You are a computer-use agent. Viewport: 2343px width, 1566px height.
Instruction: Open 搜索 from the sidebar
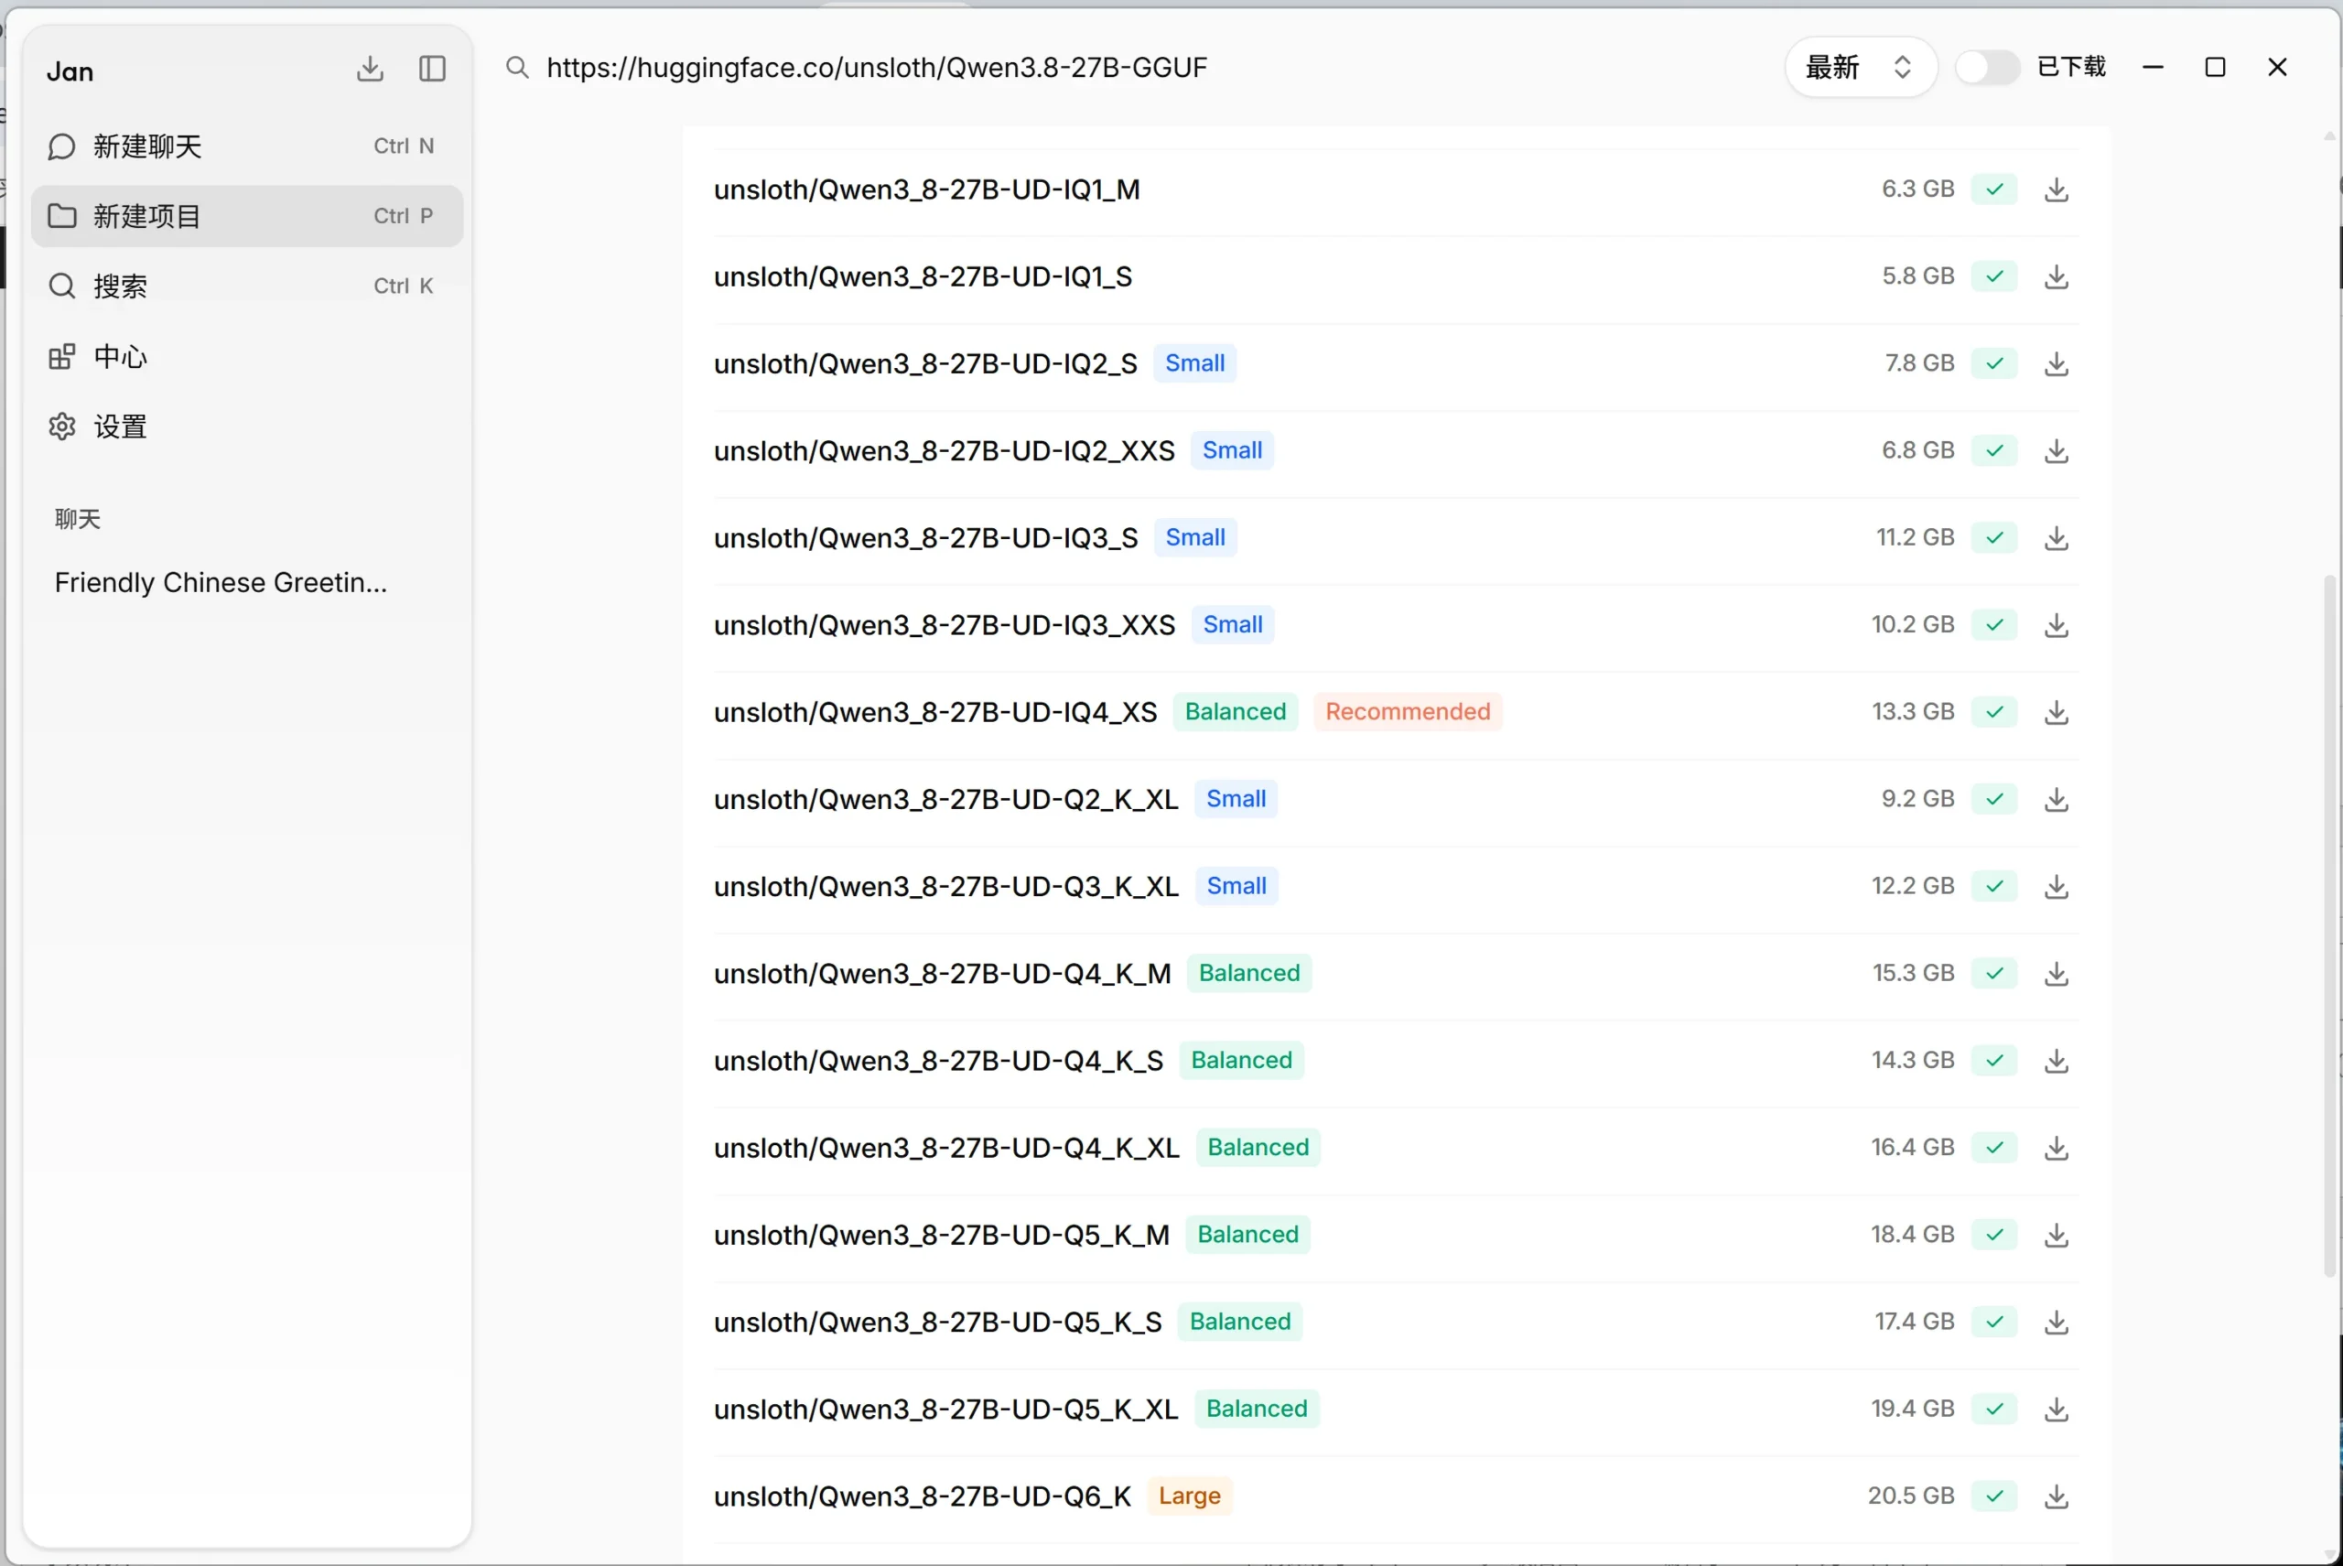pyautogui.click(x=247, y=286)
